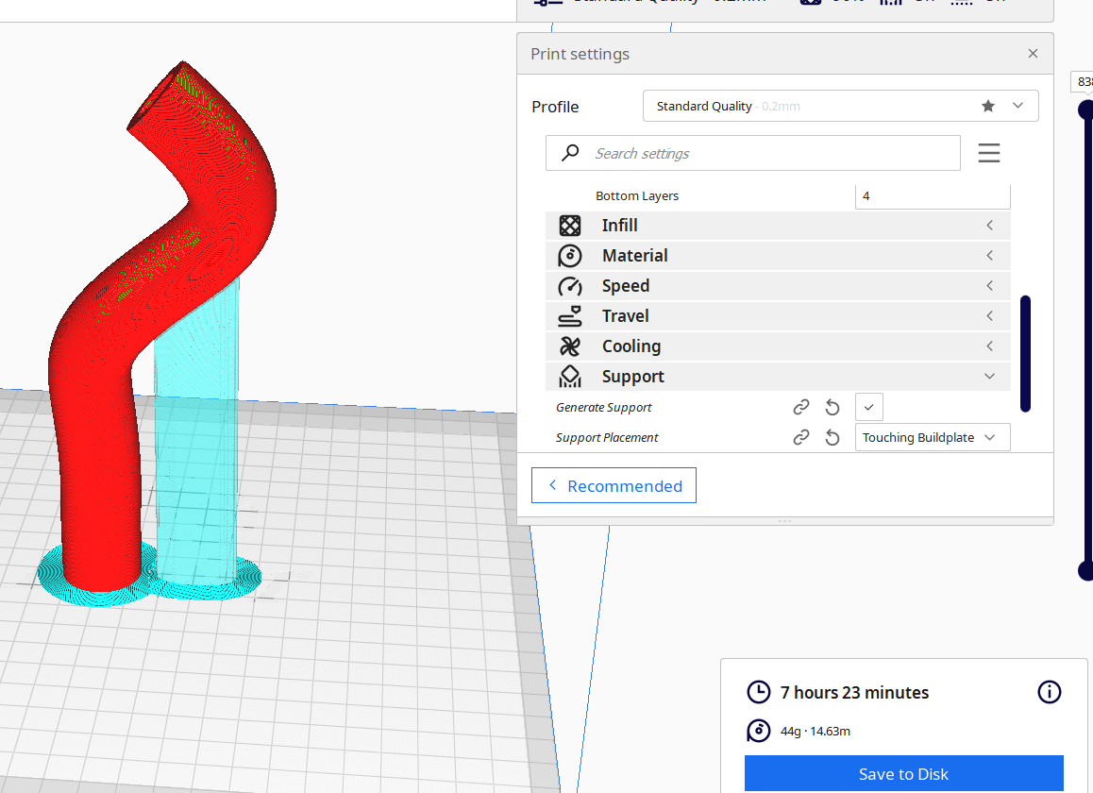Image resolution: width=1093 pixels, height=793 pixels.
Task: Click the Travel nozzle icon
Action: click(569, 316)
